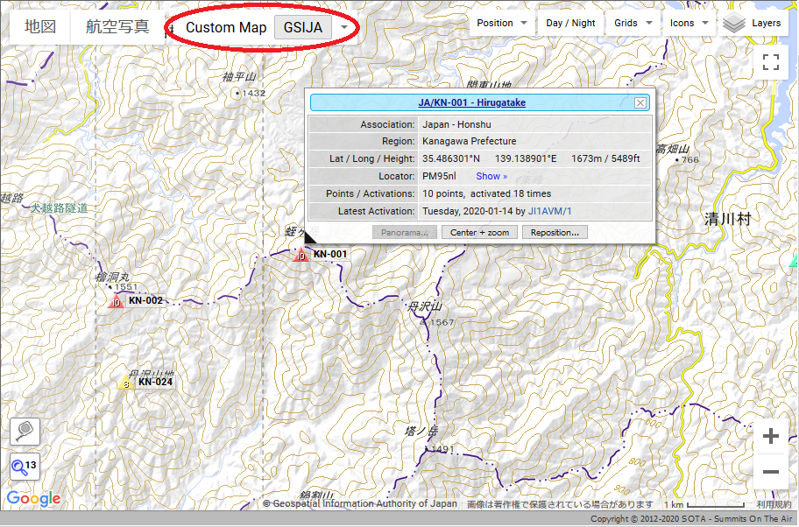
Task: Click the KN-002 marker label
Action: click(x=145, y=300)
